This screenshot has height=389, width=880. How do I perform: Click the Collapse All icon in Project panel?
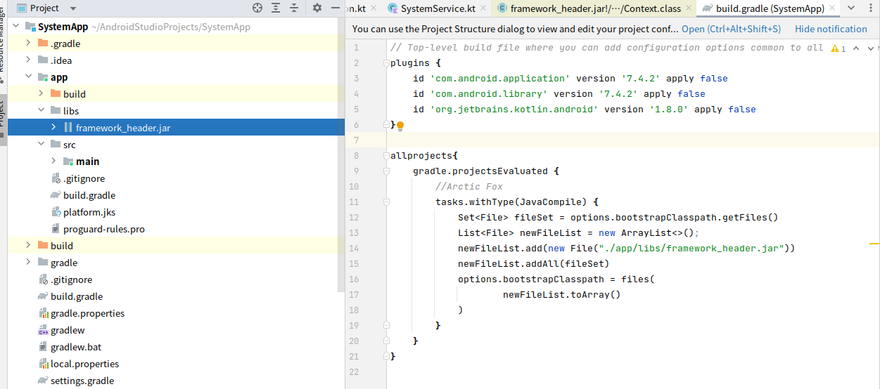coord(294,8)
